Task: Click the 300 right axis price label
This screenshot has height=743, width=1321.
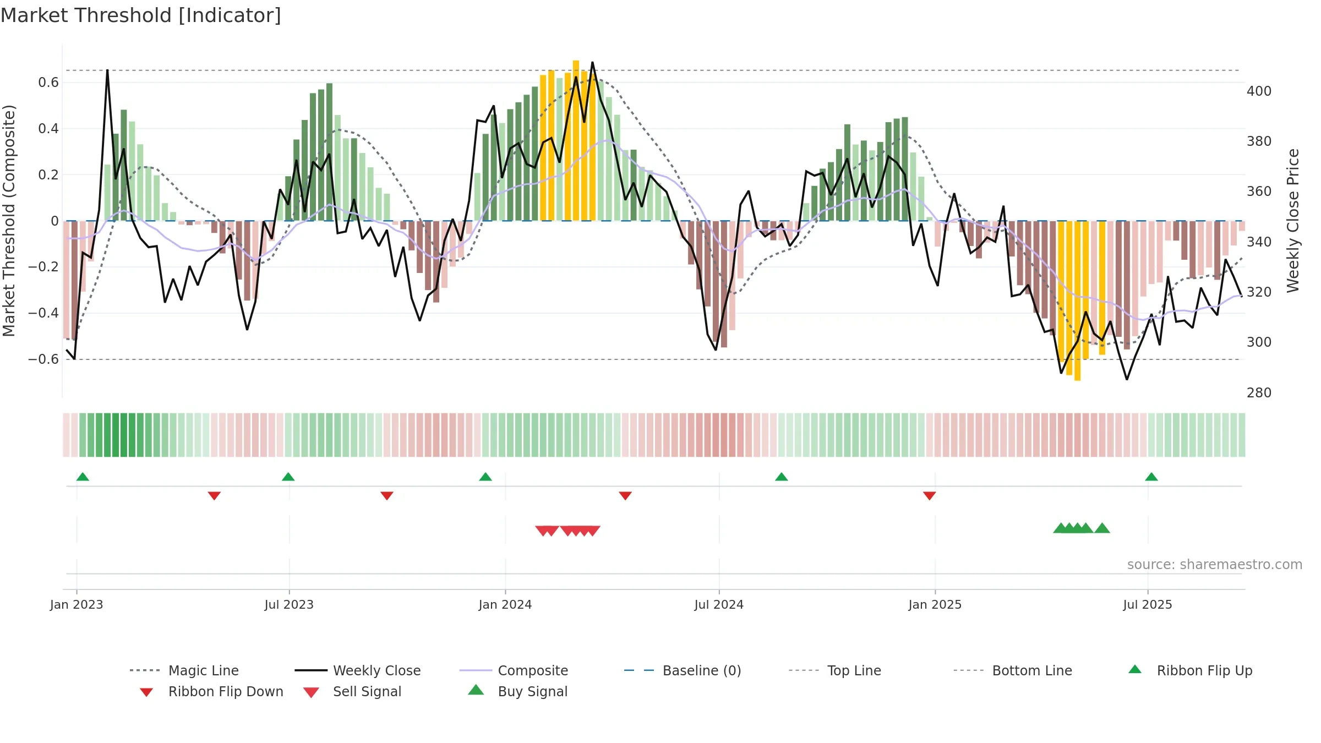Action: [1259, 342]
